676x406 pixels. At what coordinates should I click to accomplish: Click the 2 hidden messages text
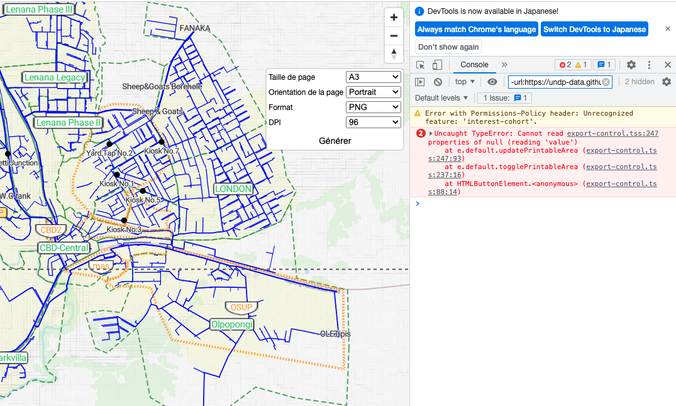[640, 82]
